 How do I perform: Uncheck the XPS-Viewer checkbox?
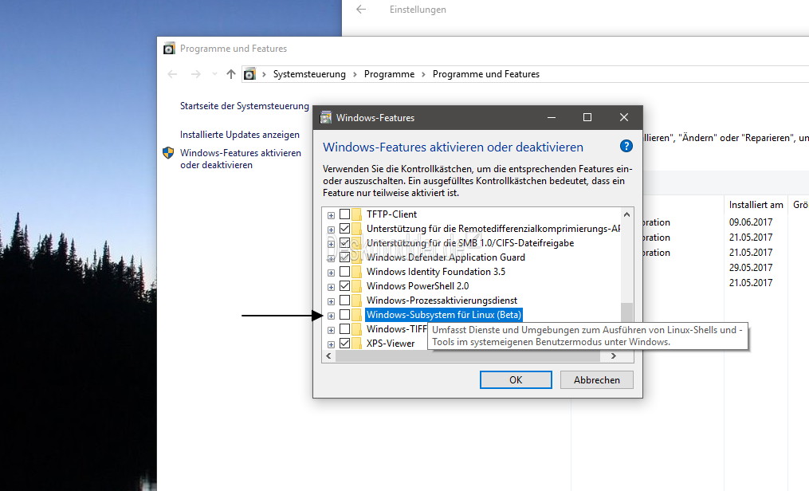pos(344,343)
